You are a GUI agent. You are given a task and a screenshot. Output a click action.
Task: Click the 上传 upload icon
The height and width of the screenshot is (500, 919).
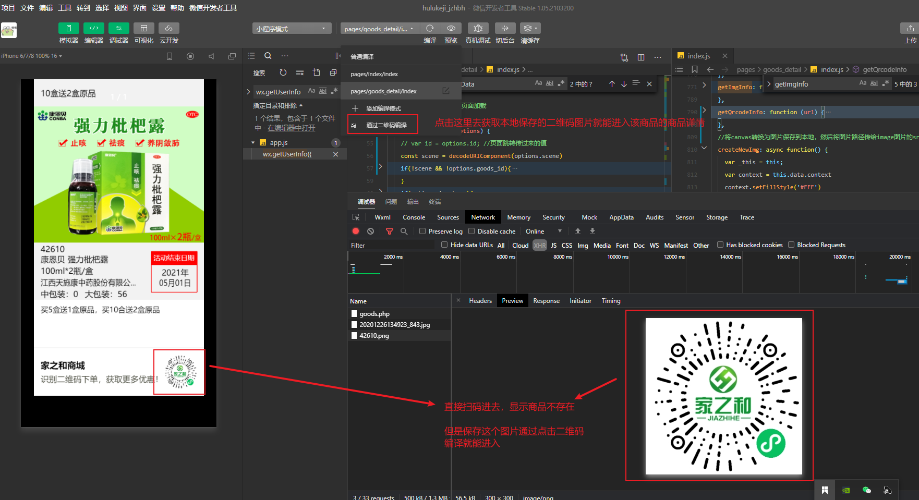pyautogui.click(x=911, y=28)
